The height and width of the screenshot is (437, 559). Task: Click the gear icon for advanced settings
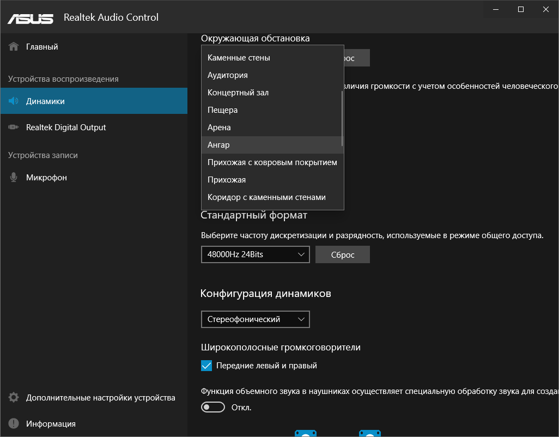(14, 398)
